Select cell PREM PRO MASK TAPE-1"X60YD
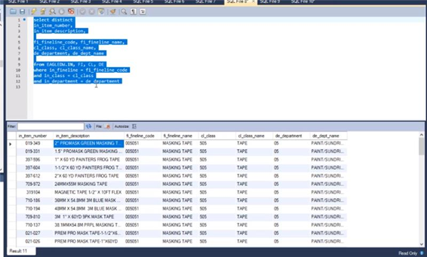The width and height of the screenshot is (427, 257). [x=86, y=241]
